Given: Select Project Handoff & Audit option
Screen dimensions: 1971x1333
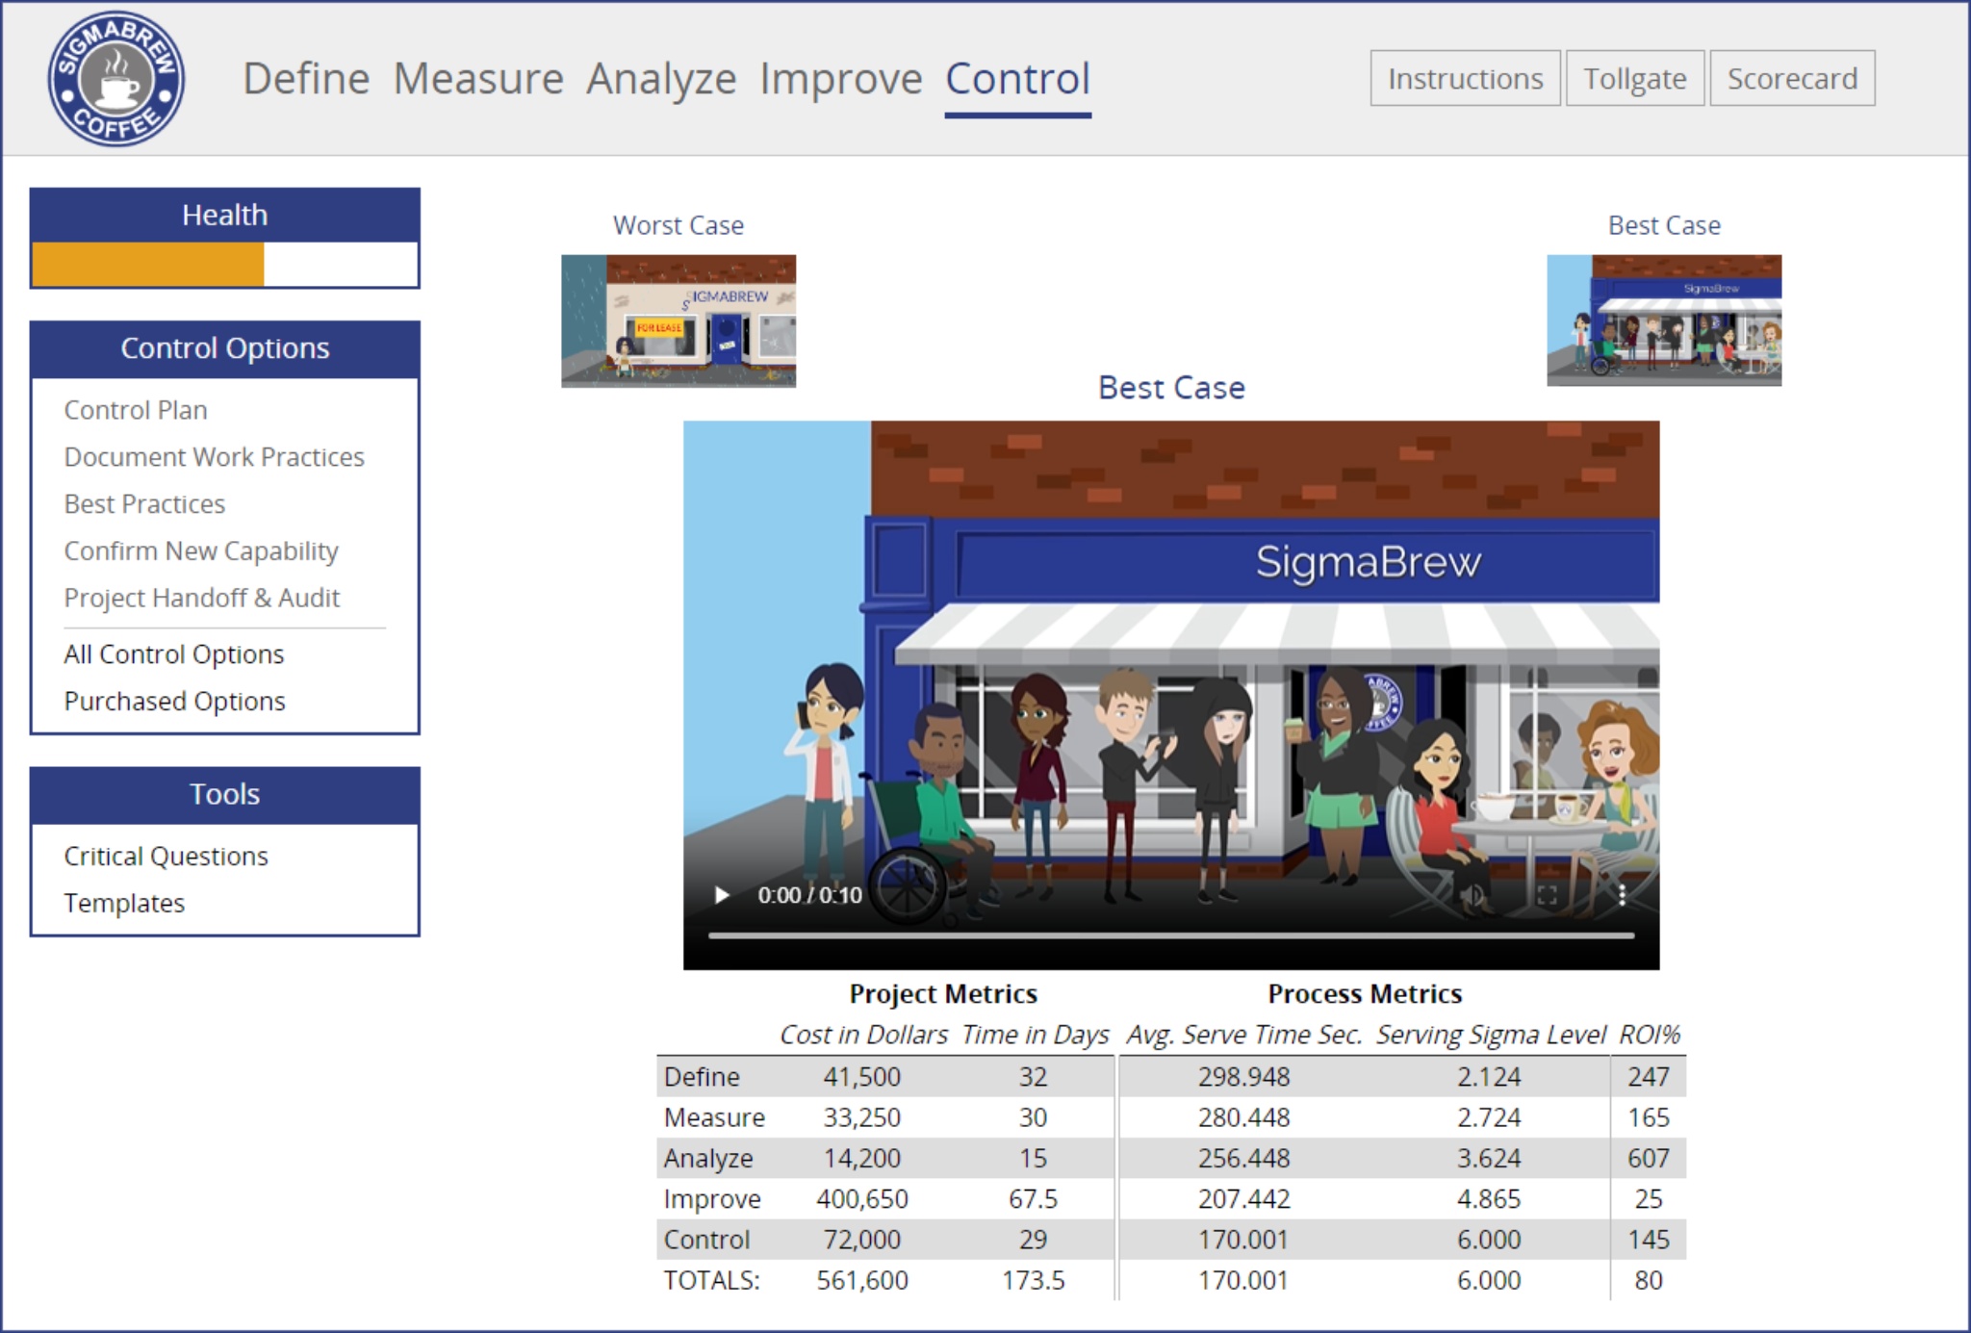Looking at the screenshot, I should point(202,598).
